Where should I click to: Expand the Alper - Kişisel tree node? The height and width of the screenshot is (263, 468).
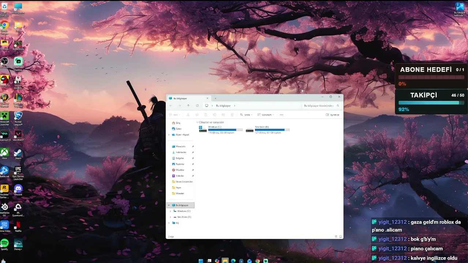coord(169,135)
